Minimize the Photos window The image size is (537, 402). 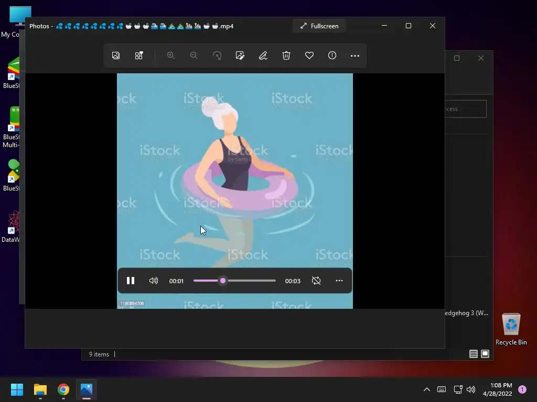384,26
